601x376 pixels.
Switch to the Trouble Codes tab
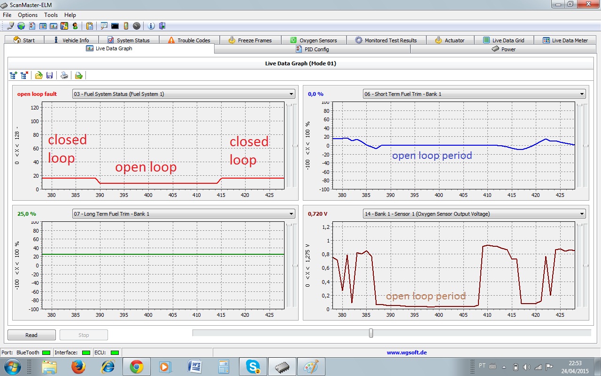(x=189, y=40)
